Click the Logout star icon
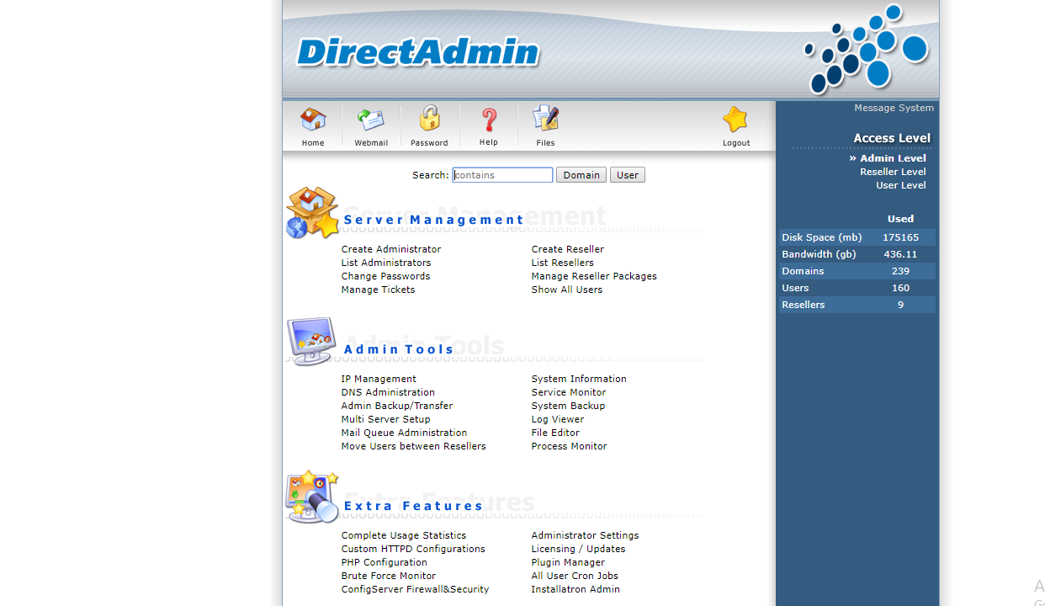 coord(735,120)
